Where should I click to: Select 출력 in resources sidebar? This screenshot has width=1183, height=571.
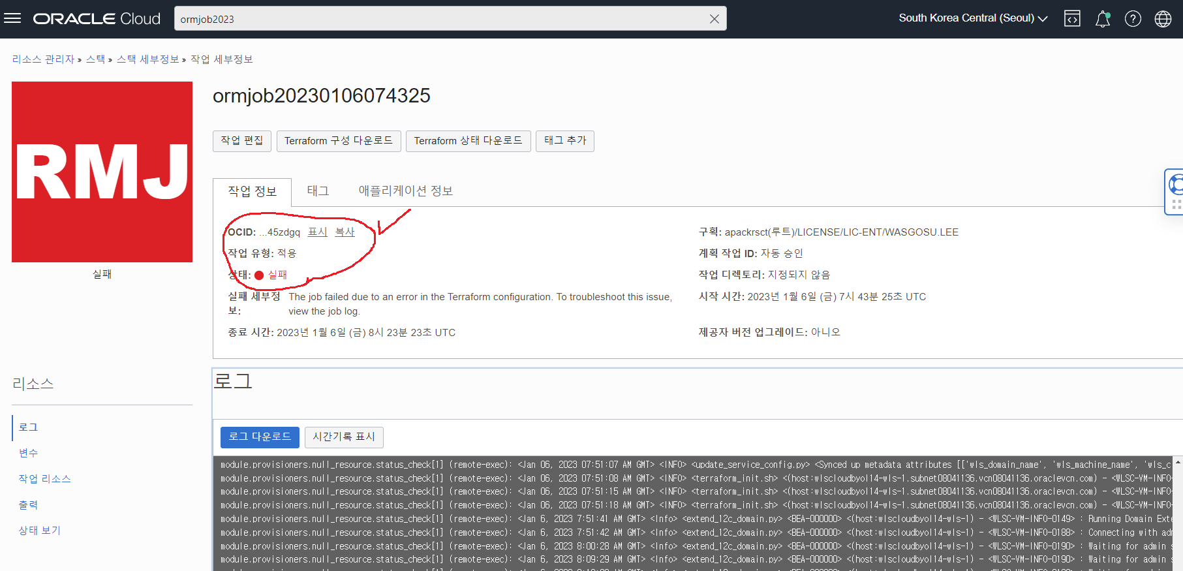click(29, 505)
